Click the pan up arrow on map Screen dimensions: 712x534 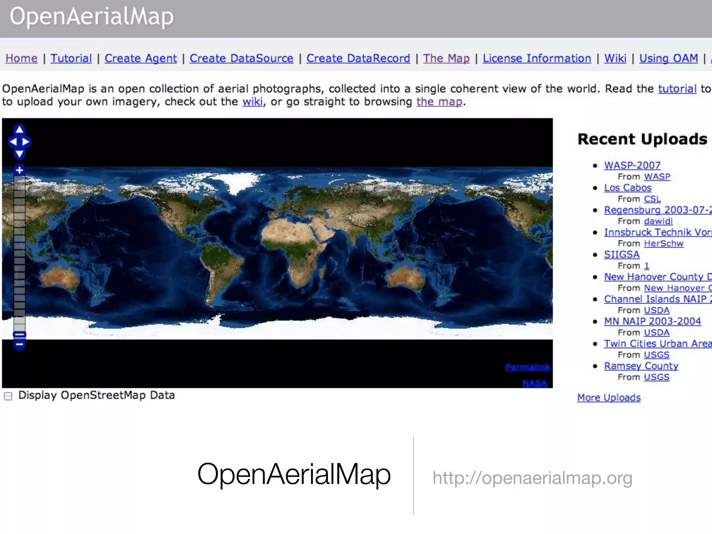pyautogui.click(x=19, y=130)
